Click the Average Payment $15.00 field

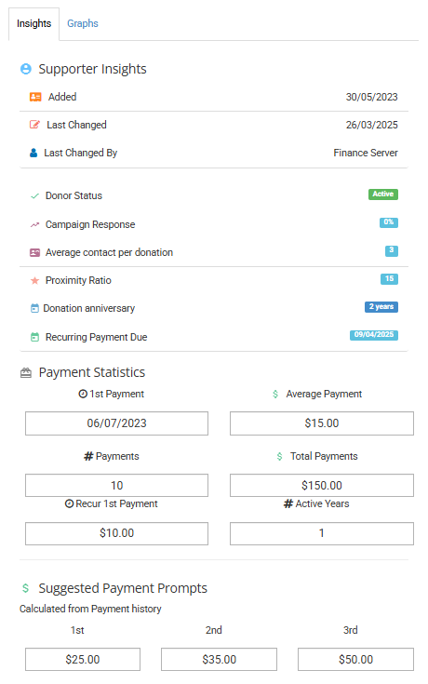[322, 423]
